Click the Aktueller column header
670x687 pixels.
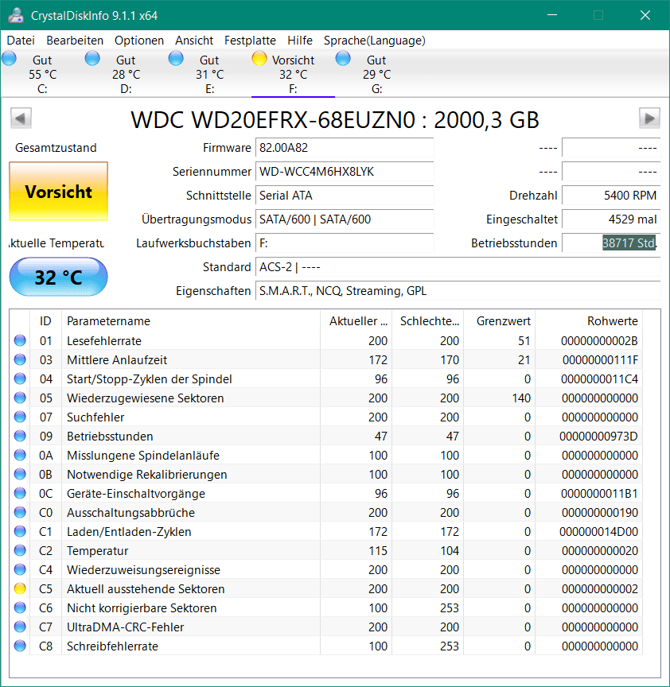[356, 320]
